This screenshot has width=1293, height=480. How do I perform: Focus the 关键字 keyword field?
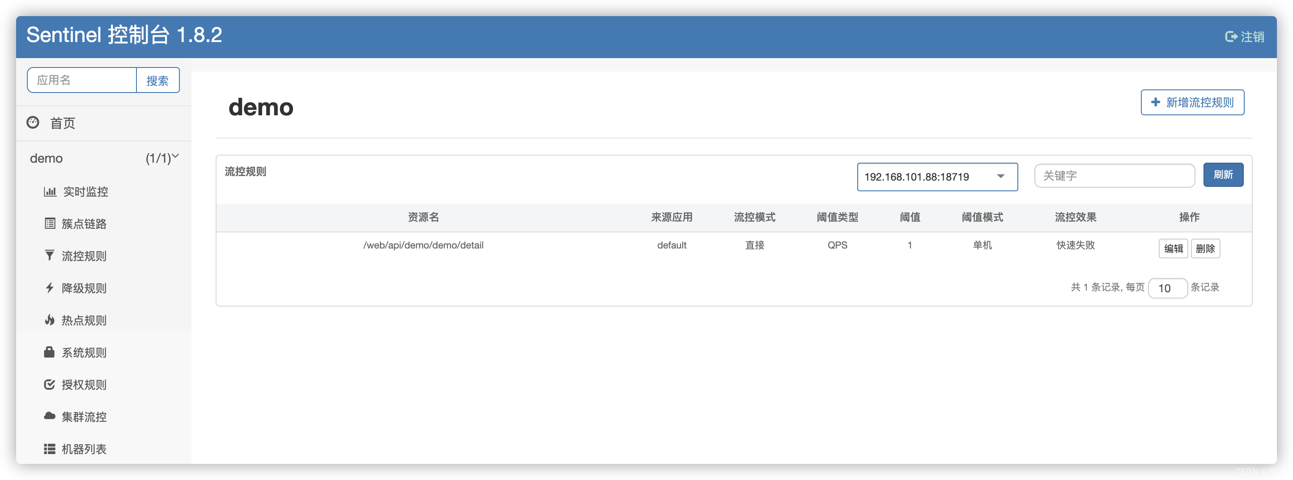click(1114, 176)
